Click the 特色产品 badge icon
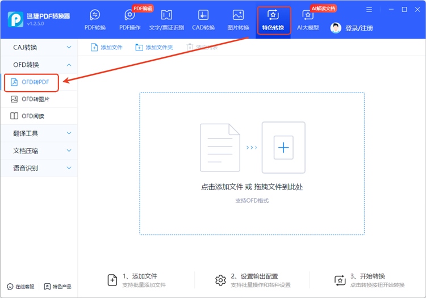 coord(47,287)
